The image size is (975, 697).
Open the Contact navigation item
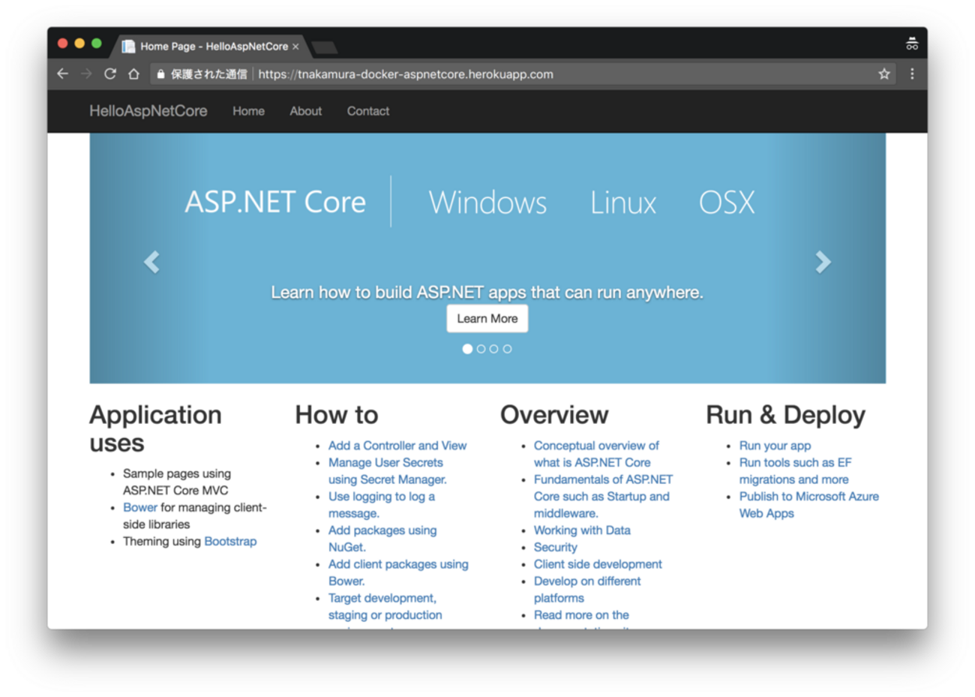click(368, 111)
